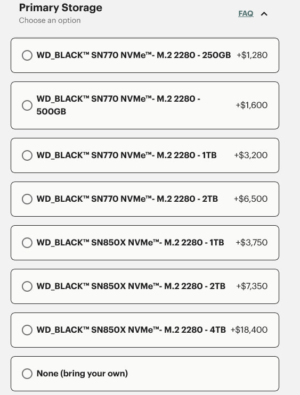The width and height of the screenshot is (300, 395).
Task: Select SN770 250GB radio button
Action: (x=27, y=55)
